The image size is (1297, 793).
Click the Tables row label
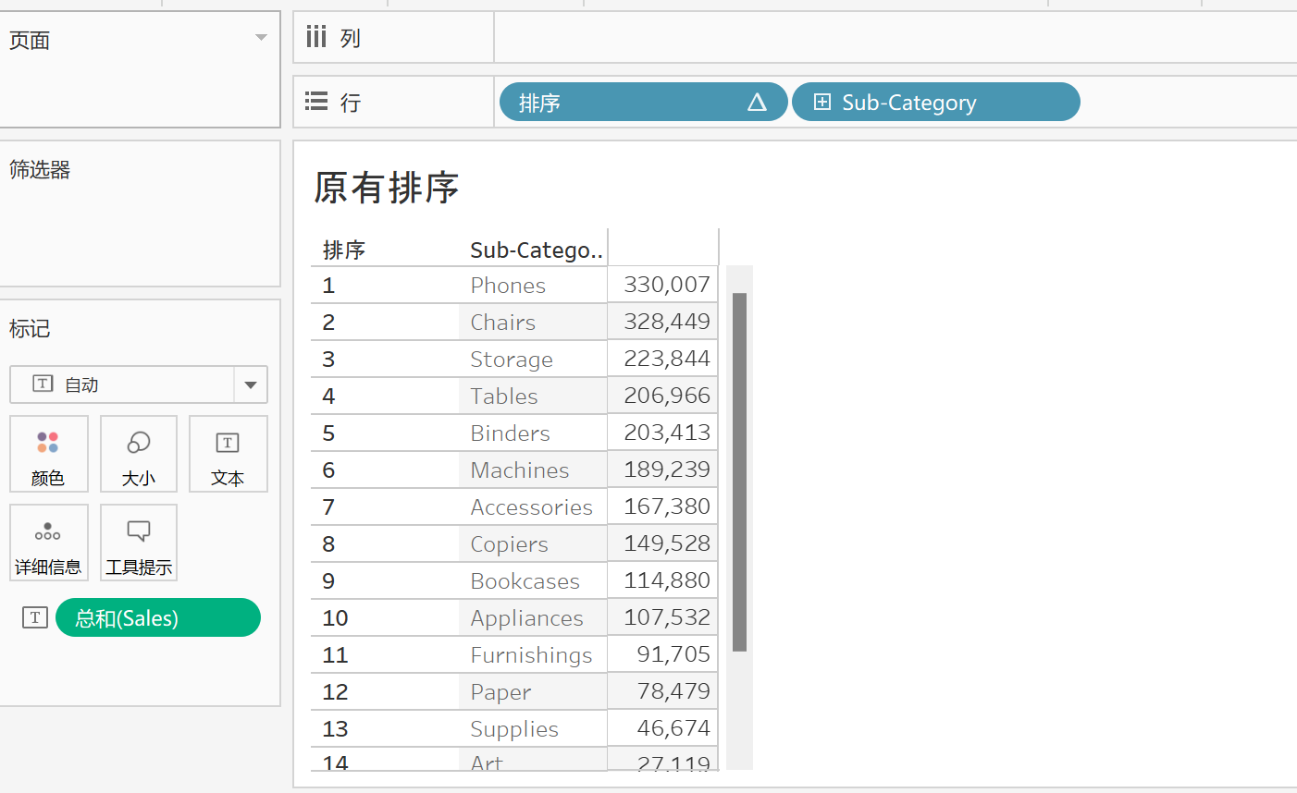point(504,396)
